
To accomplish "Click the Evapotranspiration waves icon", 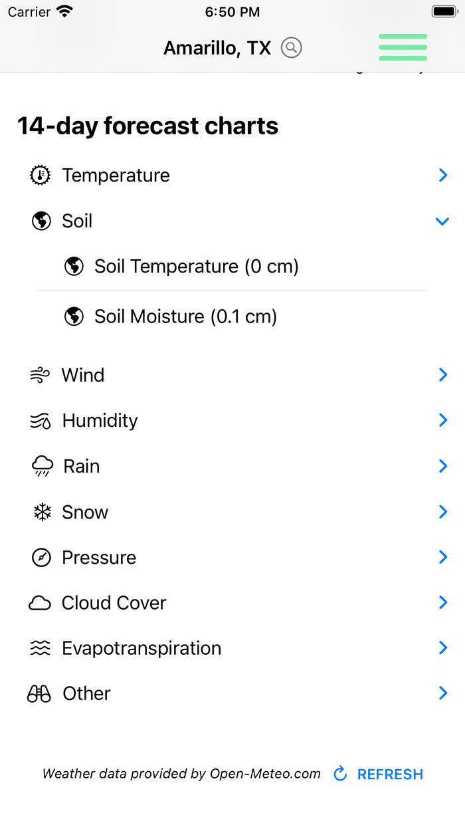I will 40,648.
